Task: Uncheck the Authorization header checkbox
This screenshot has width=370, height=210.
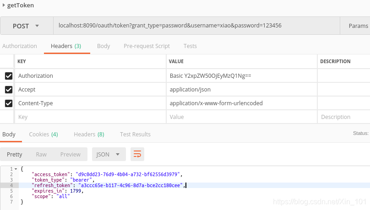Action: point(9,76)
